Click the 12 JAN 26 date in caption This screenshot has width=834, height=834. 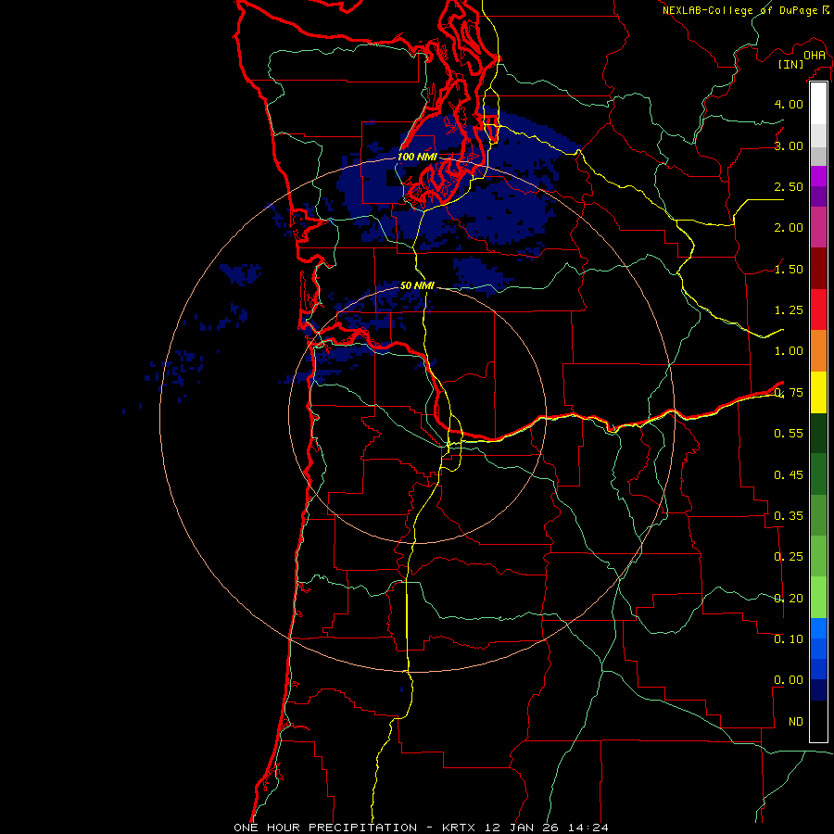[x=521, y=828]
